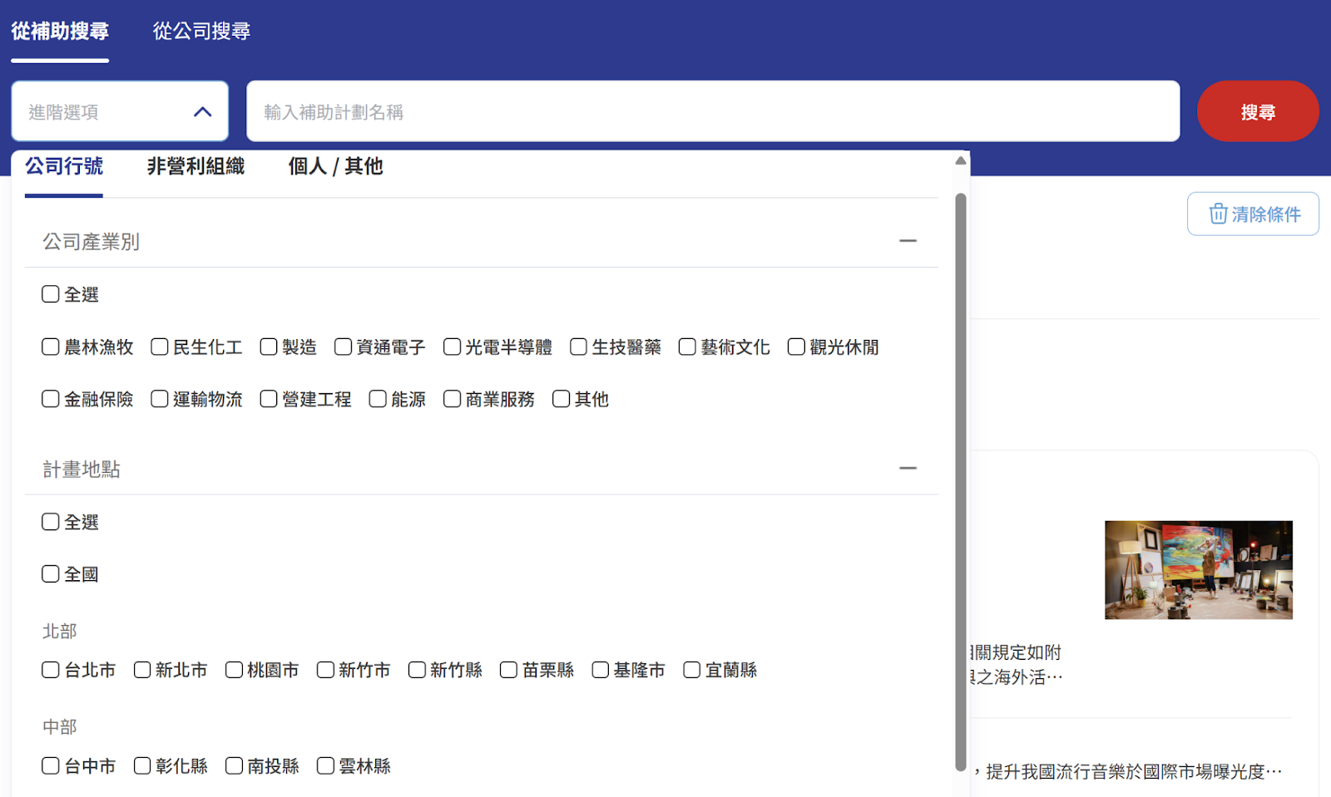Switch to 從公司搜尋 tab

point(201,31)
